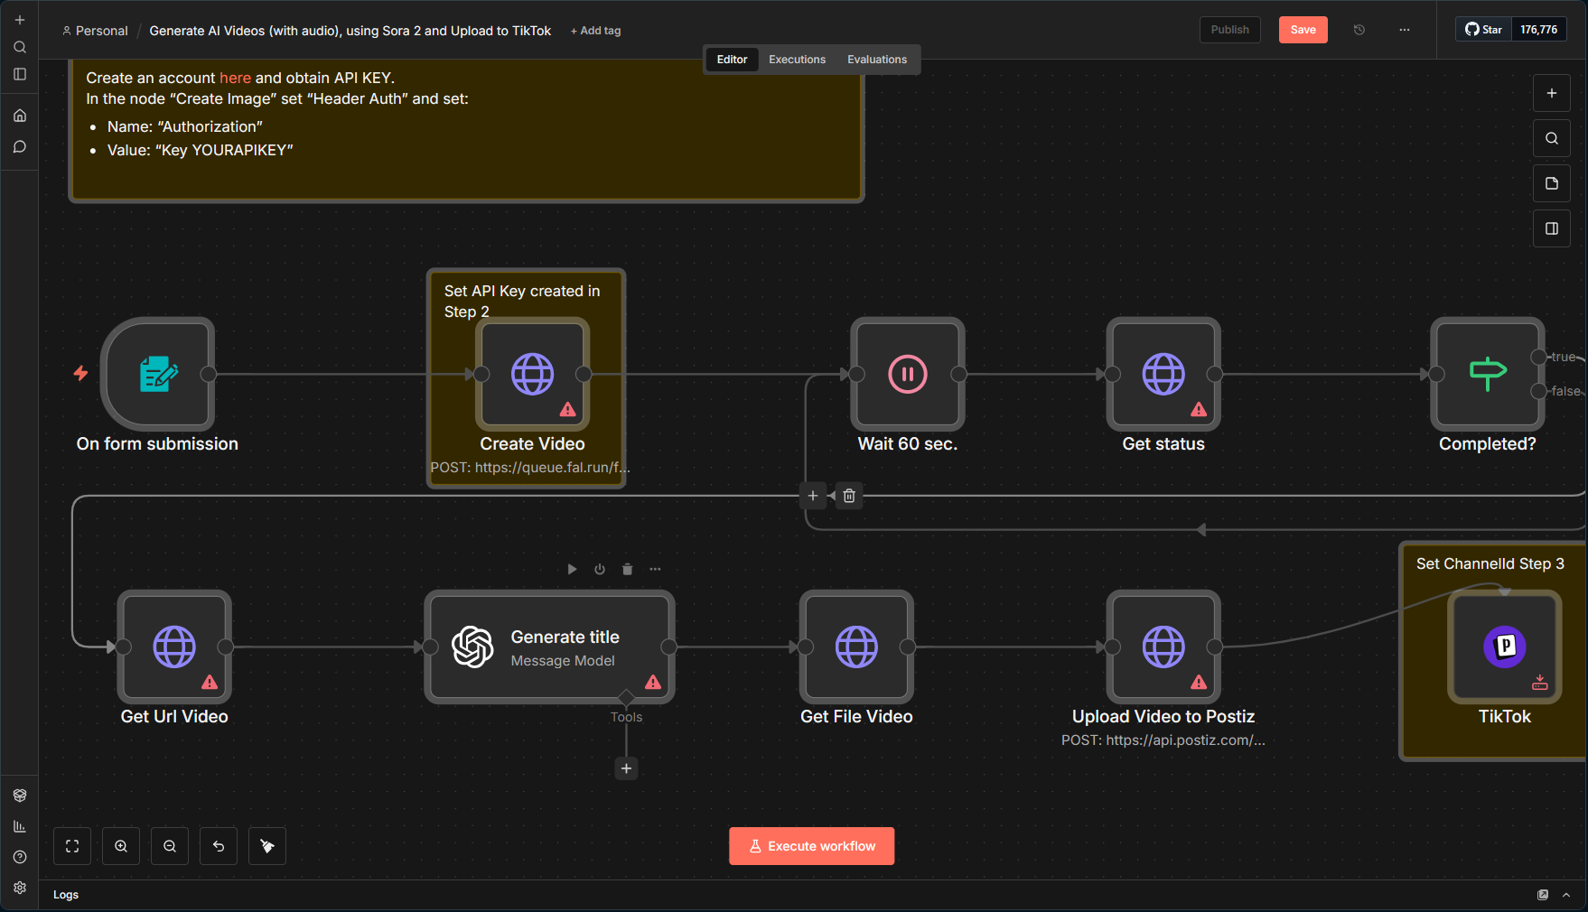Open the workflow options ellipsis menu
This screenshot has height=912, width=1588.
click(1404, 30)
